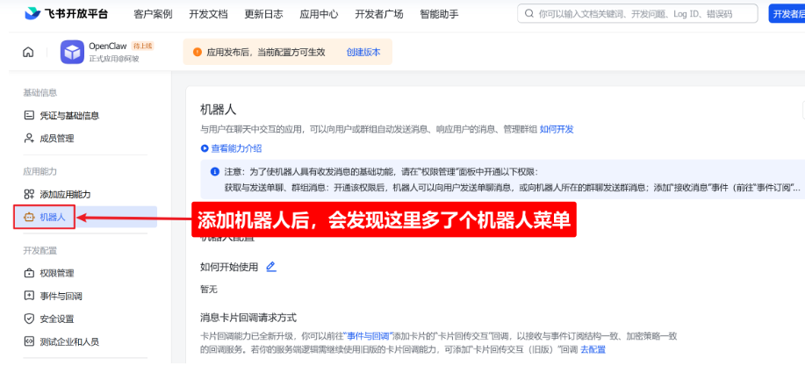
Task: Select the 机器人 sidebar menu
Action: tap(53, 217)
